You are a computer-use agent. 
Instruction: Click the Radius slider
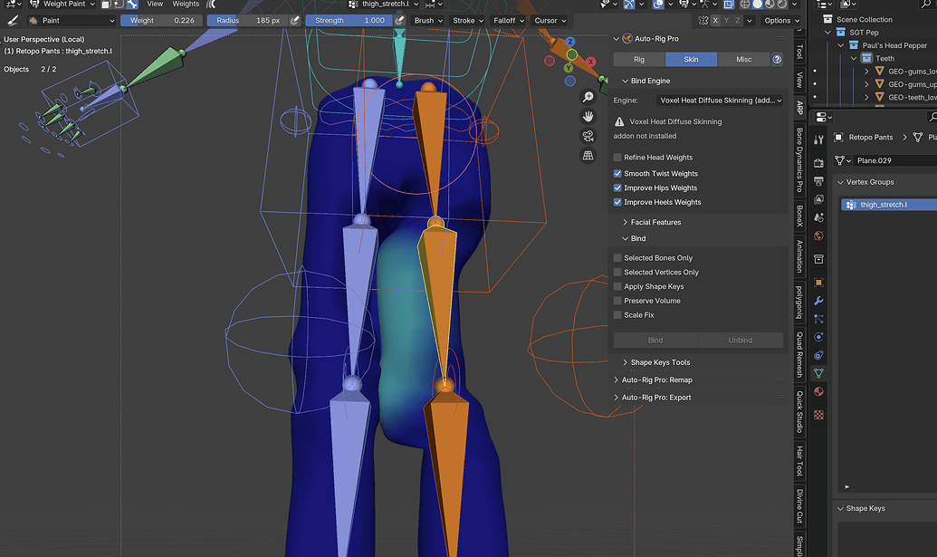point(248,20)
